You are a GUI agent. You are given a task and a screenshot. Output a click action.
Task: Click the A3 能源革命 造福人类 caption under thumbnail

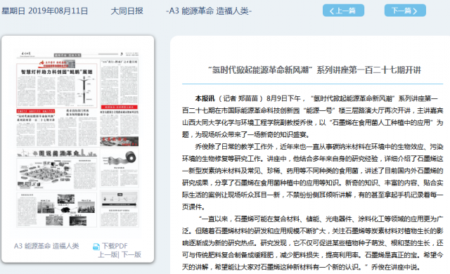(x=46, y=246)
